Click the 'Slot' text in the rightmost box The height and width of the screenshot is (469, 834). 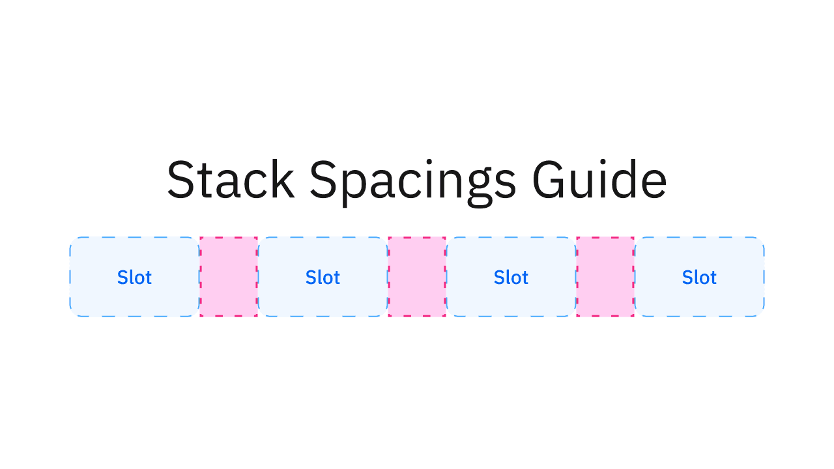click(699, 277)
